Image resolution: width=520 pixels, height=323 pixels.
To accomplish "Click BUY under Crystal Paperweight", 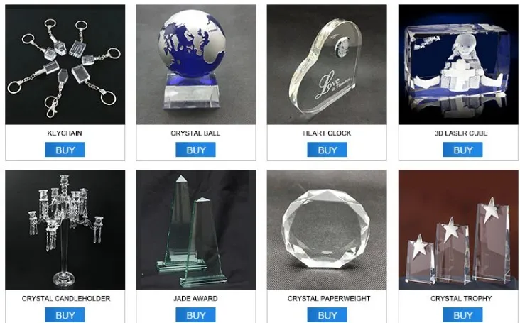I will pos(327,315).
